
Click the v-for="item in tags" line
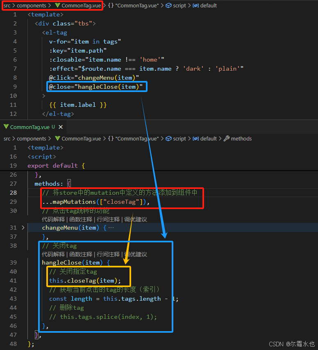pos(85,41)
